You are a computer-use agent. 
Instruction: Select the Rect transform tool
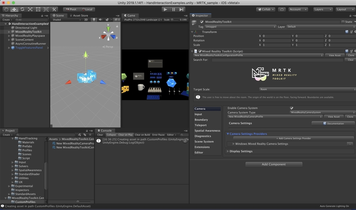[x=38, y=9]
